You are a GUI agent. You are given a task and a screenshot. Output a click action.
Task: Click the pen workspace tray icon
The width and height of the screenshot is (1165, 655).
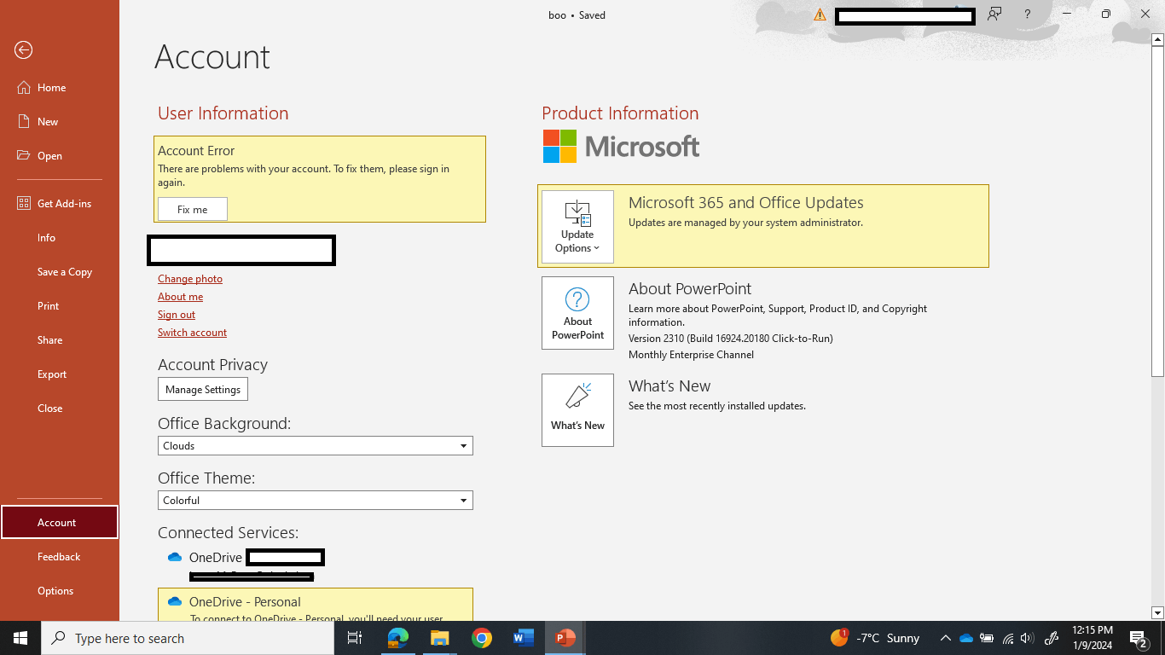tap(1052, 638)
